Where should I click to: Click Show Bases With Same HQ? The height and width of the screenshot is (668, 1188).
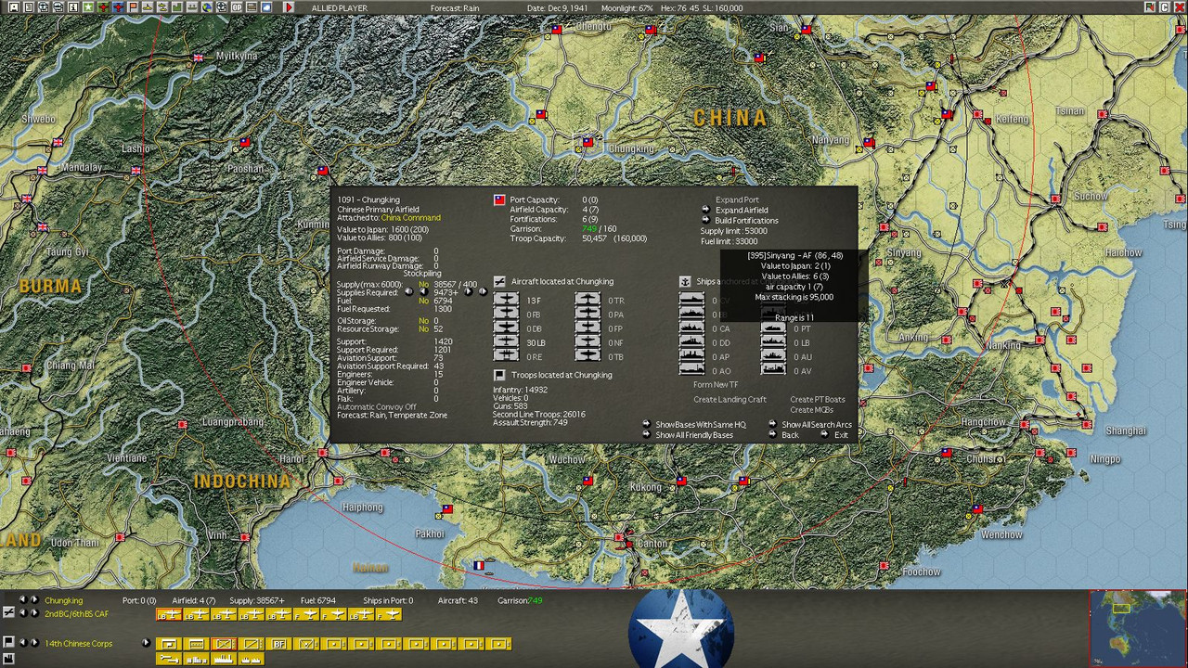[x=701, y=424]
